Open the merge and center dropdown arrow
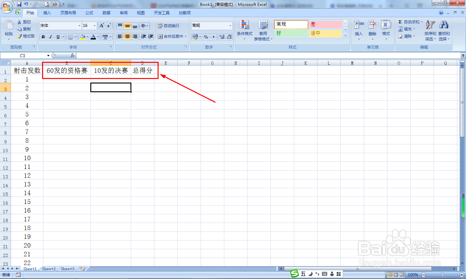The image size is (466, 279). pyautogui.click(x=186, y=37)
